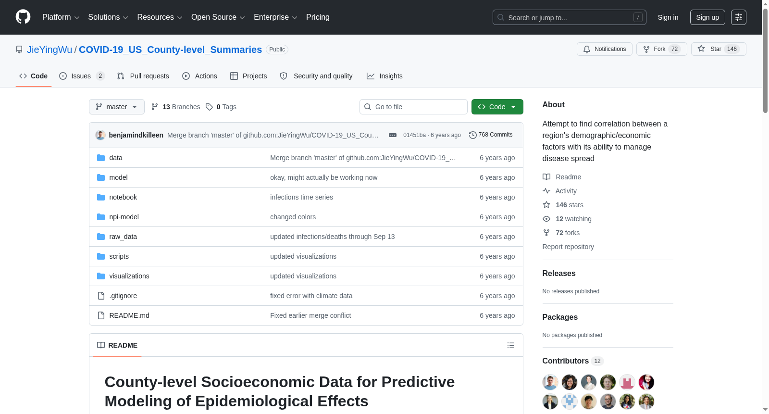769x414 pixels.
Task: Expand the Platform menu
Action: [x=61, y=17]
